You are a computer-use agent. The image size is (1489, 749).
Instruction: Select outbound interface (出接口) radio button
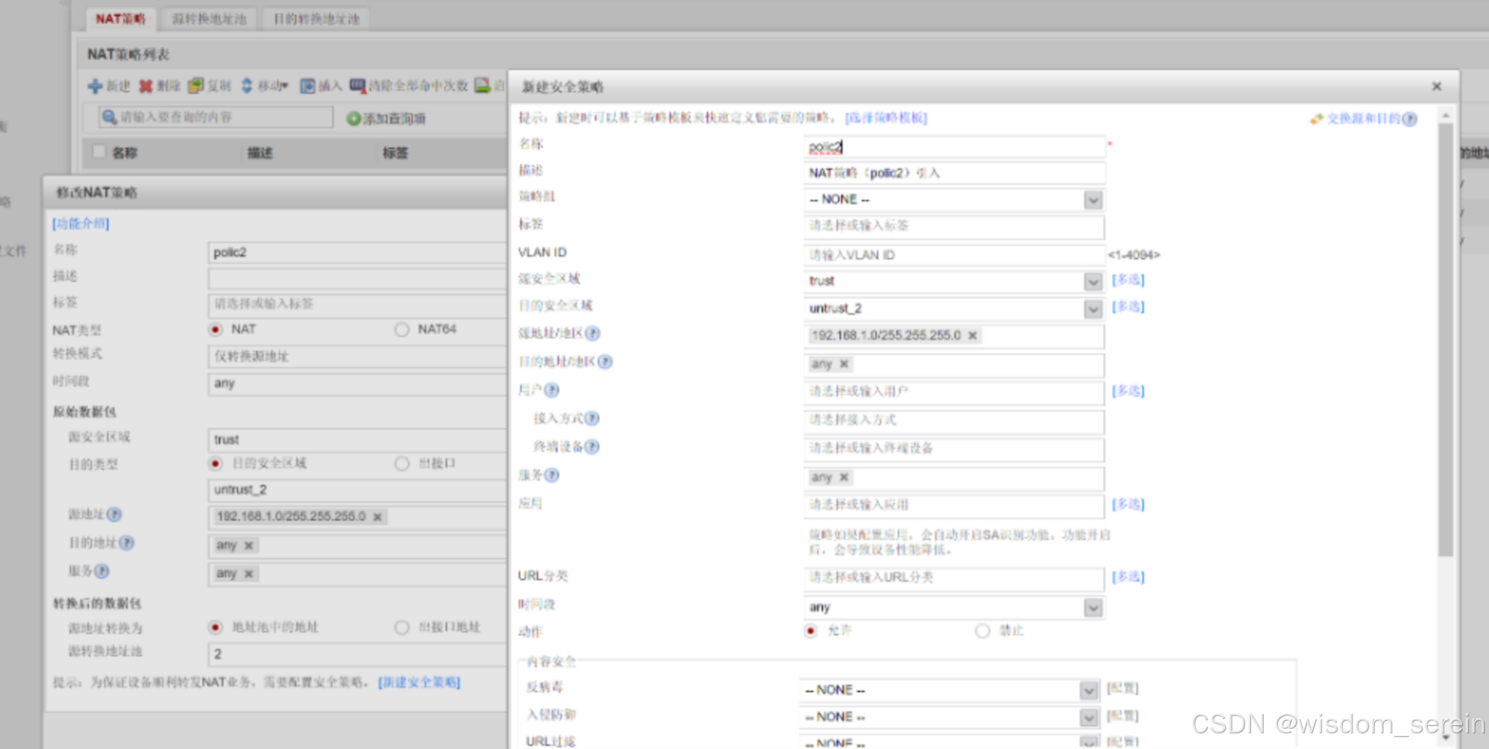pyautogui.click(x=402, y=463)
